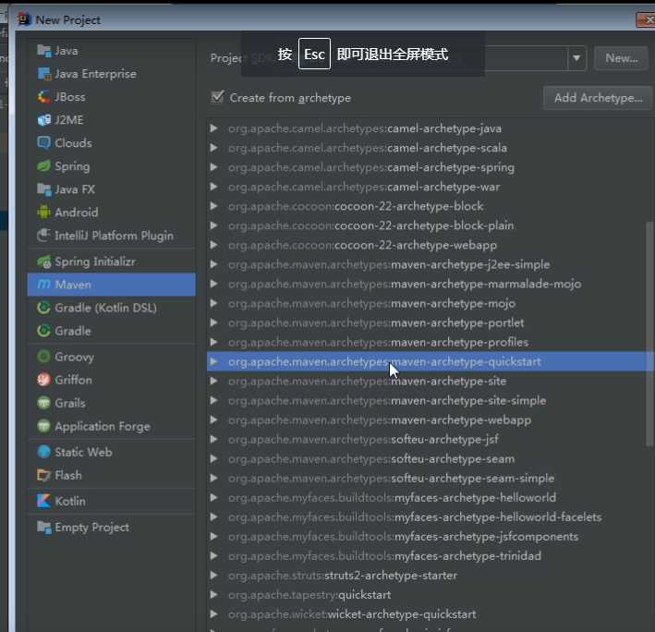
Task: Click the Add Archetype... button
Action: [598, 98]
